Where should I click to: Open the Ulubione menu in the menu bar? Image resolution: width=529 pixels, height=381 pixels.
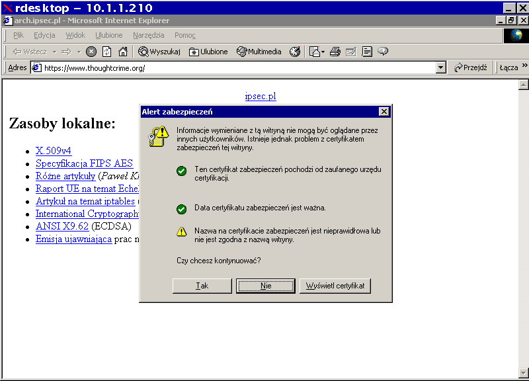pos(108,35)
